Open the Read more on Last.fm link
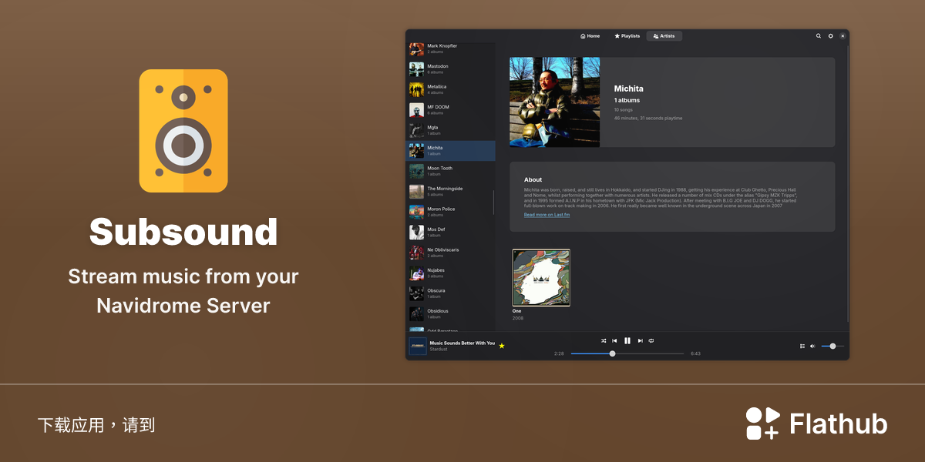925x462 pixels. (547, 215)
